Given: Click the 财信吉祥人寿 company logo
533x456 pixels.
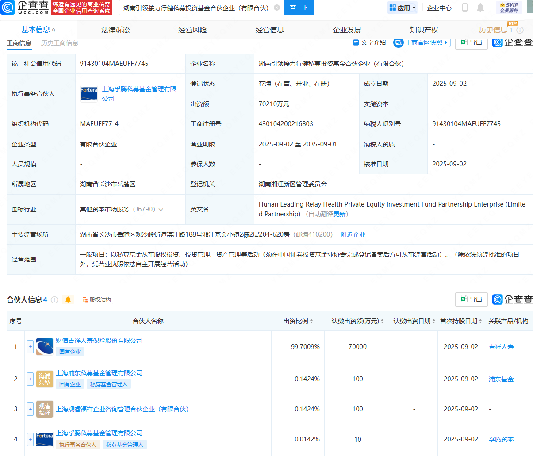Looking at the screenshot, I should coord(45,347).
